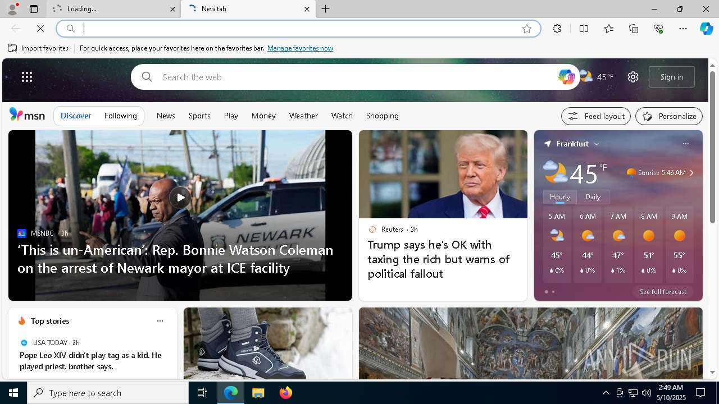The width and height of the screenshot is (719, 404).
Task: Go to the Edge icon on the taskbar
Action: coord(231,393)
